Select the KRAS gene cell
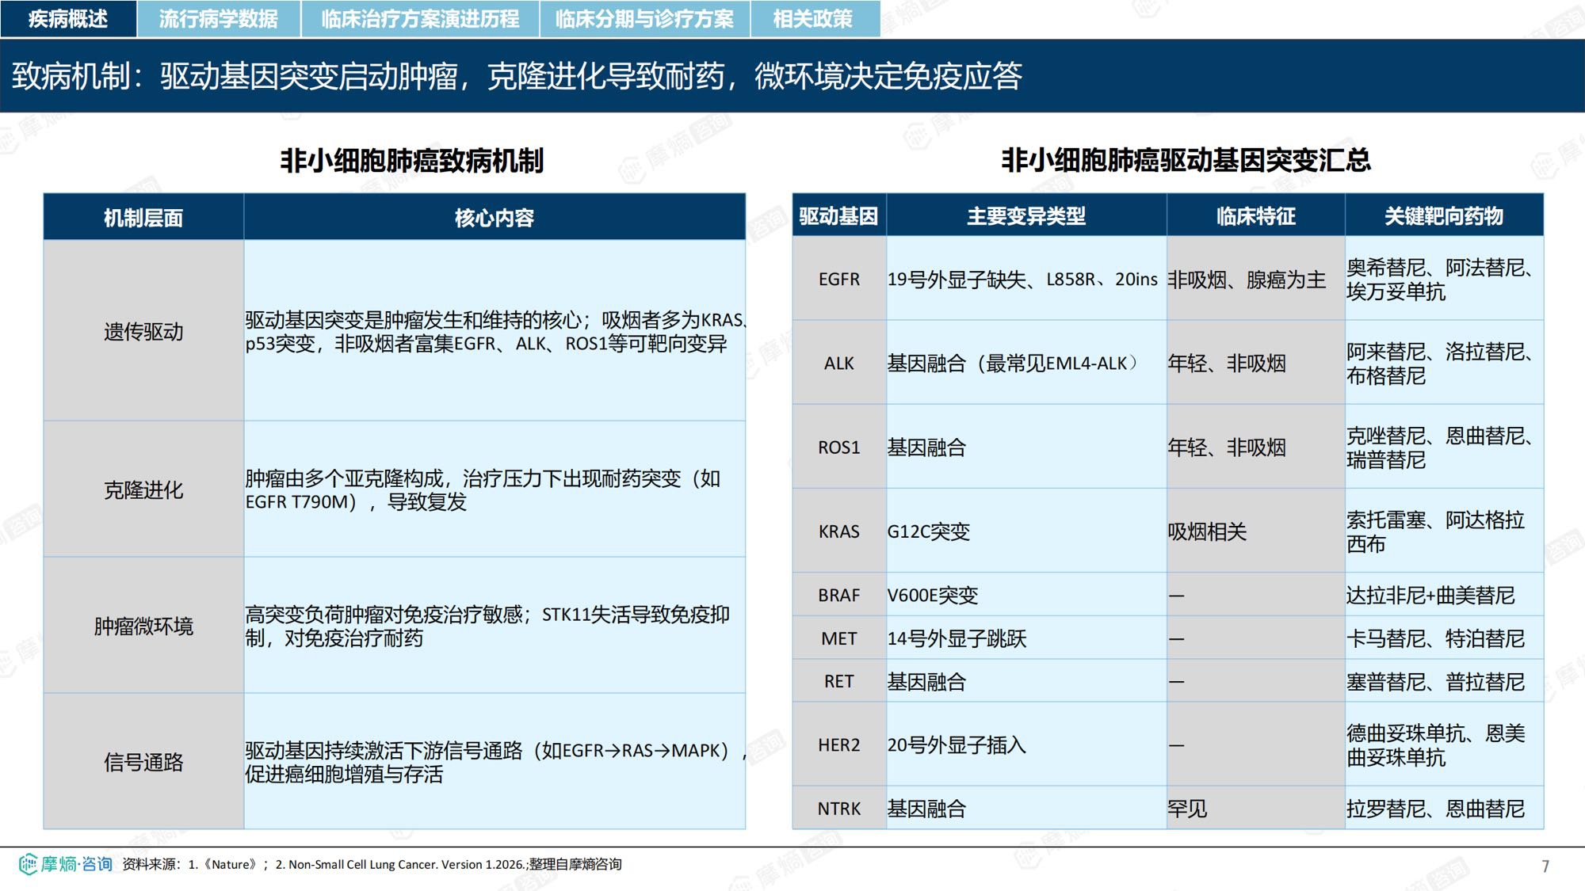This screenshot has height=891, width=1585. coord(839,531)
